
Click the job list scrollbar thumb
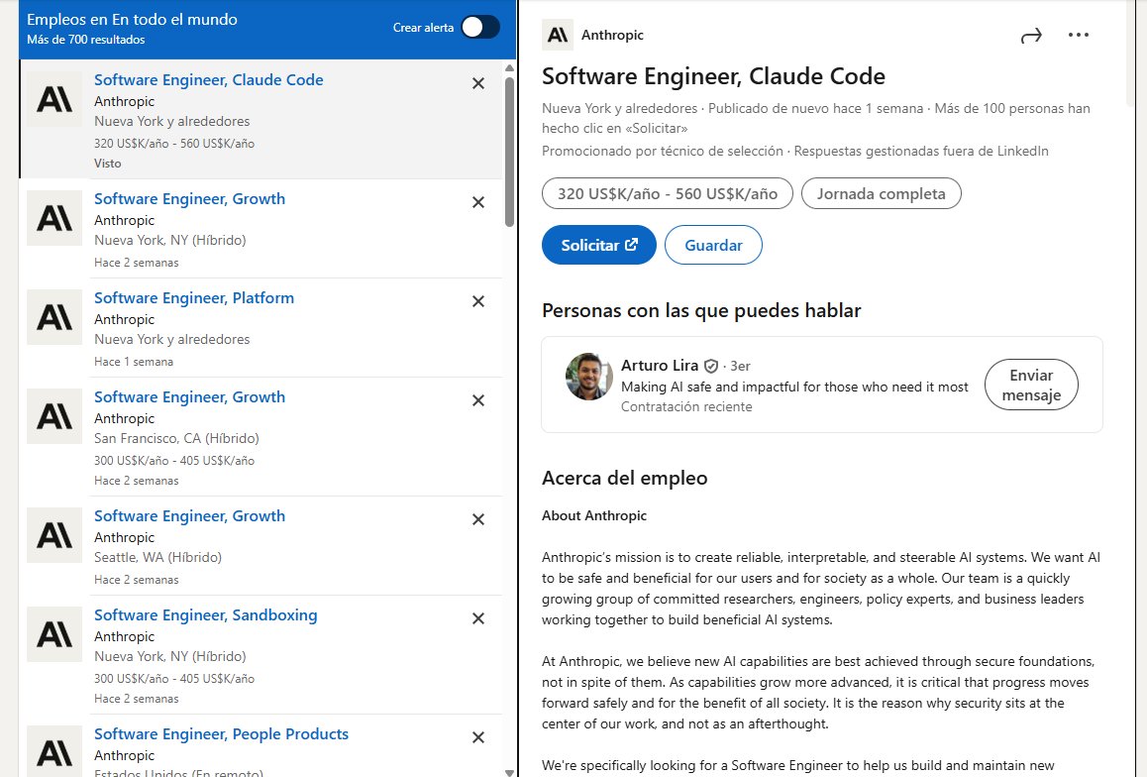(x=509, y=152)
